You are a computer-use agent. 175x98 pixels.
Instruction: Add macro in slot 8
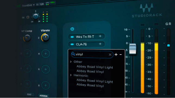tap(46, 85)
